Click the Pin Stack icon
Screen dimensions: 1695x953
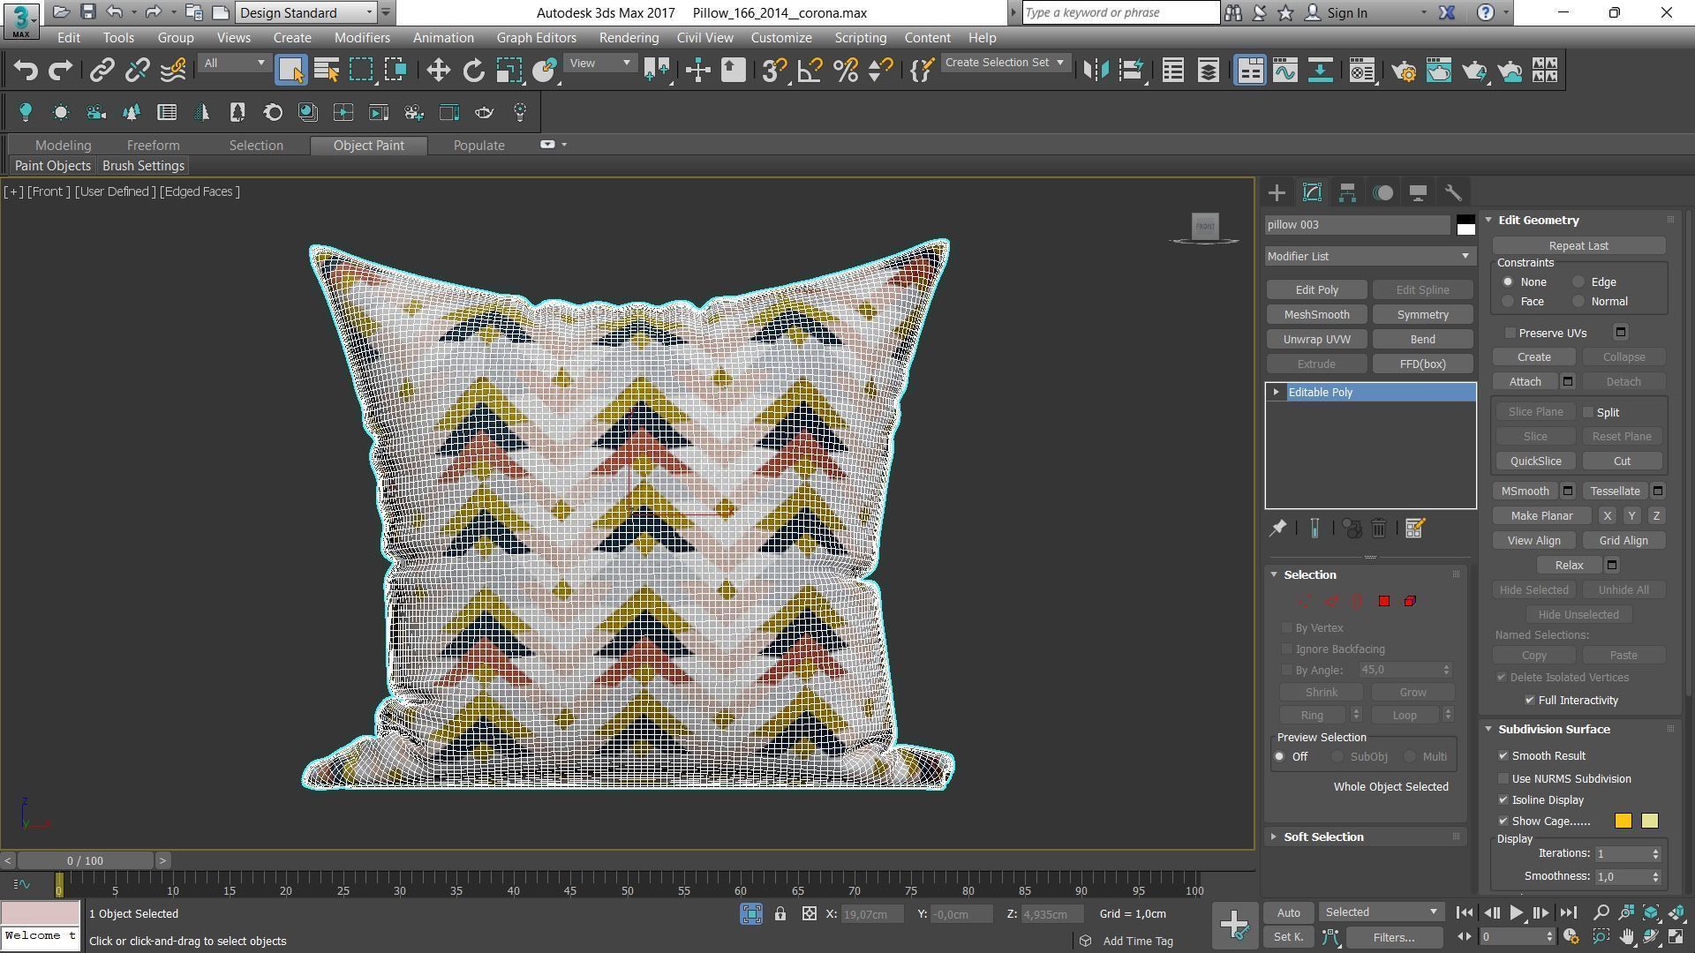(x=1277, y=529)
